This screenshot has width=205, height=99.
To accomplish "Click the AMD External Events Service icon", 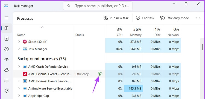I will click(x=25, y=81).
